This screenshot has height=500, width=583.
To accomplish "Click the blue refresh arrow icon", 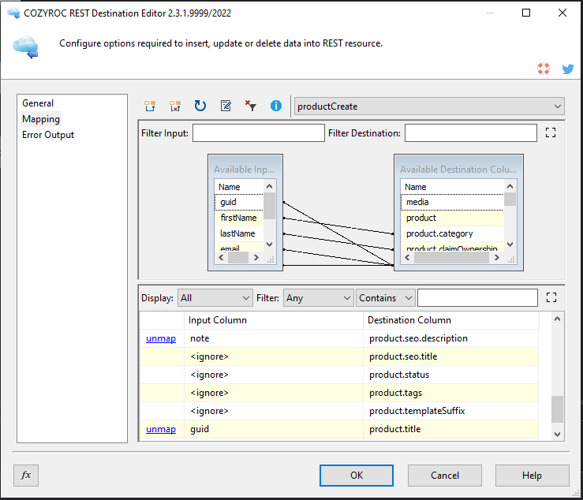I will tap(200, 106).
